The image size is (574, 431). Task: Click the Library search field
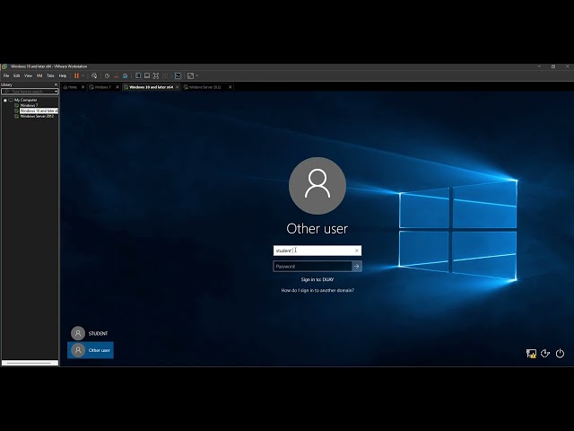coord(28,92)
